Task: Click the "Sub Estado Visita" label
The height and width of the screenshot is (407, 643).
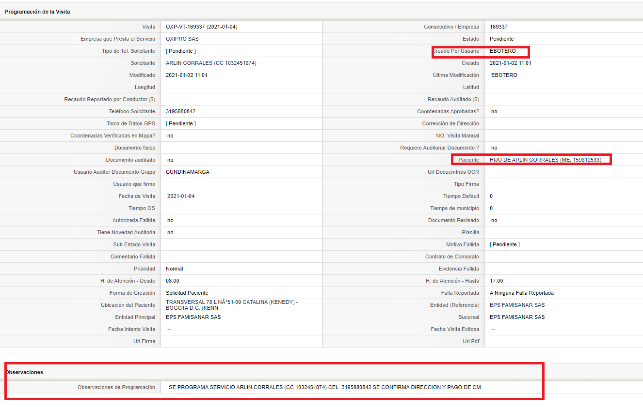Action: 134,244
